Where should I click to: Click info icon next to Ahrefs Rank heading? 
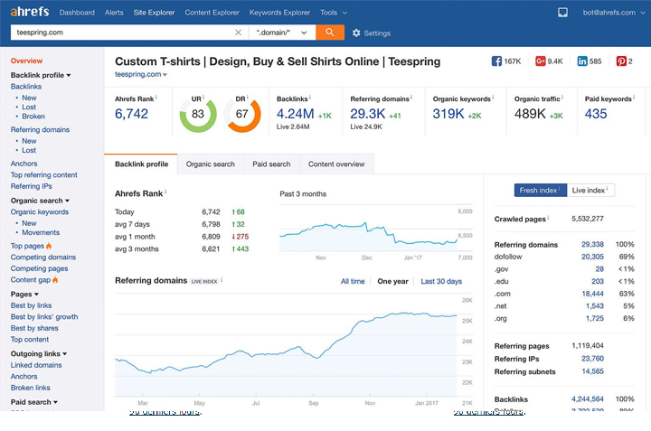[165, 192]
